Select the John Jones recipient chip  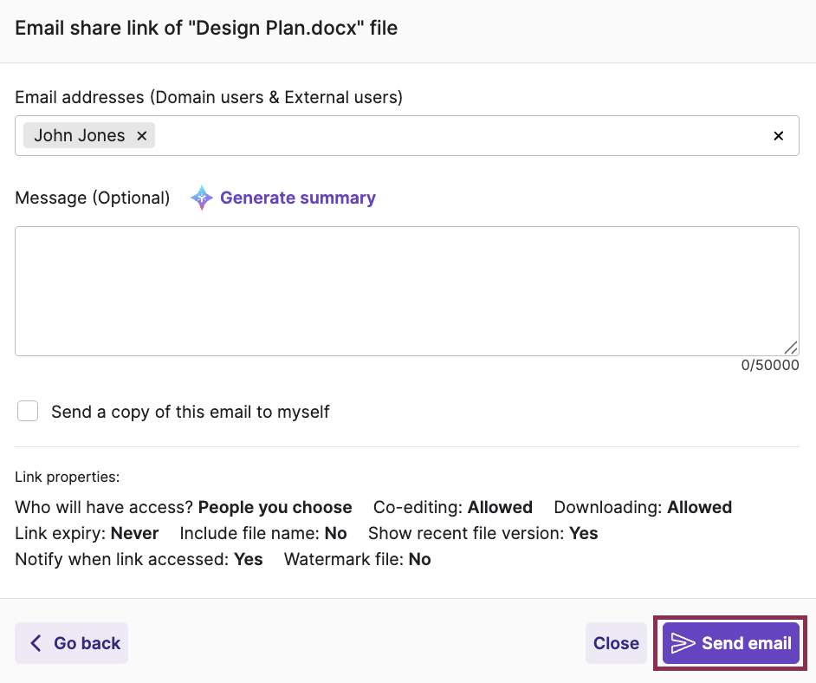(x=78, y=135)
